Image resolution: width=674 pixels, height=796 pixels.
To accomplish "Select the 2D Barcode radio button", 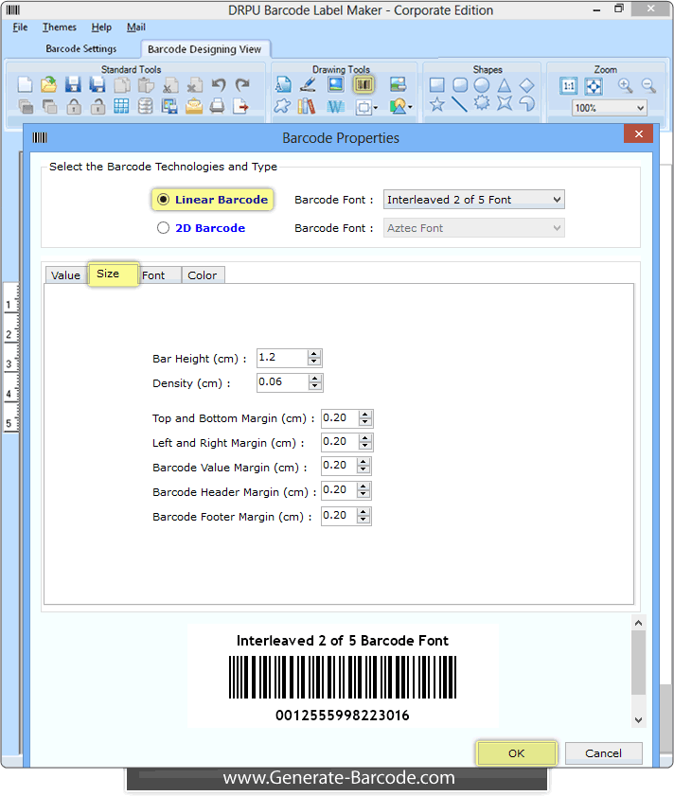I will coord(164,228).
